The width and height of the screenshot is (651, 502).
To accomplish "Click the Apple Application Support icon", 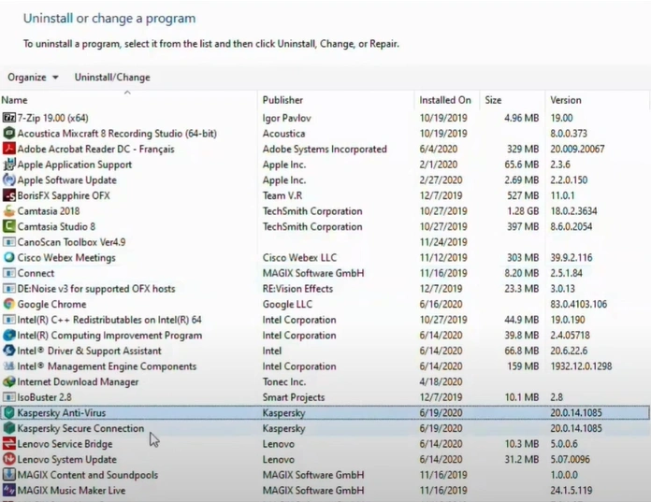I will pos(8,165).
